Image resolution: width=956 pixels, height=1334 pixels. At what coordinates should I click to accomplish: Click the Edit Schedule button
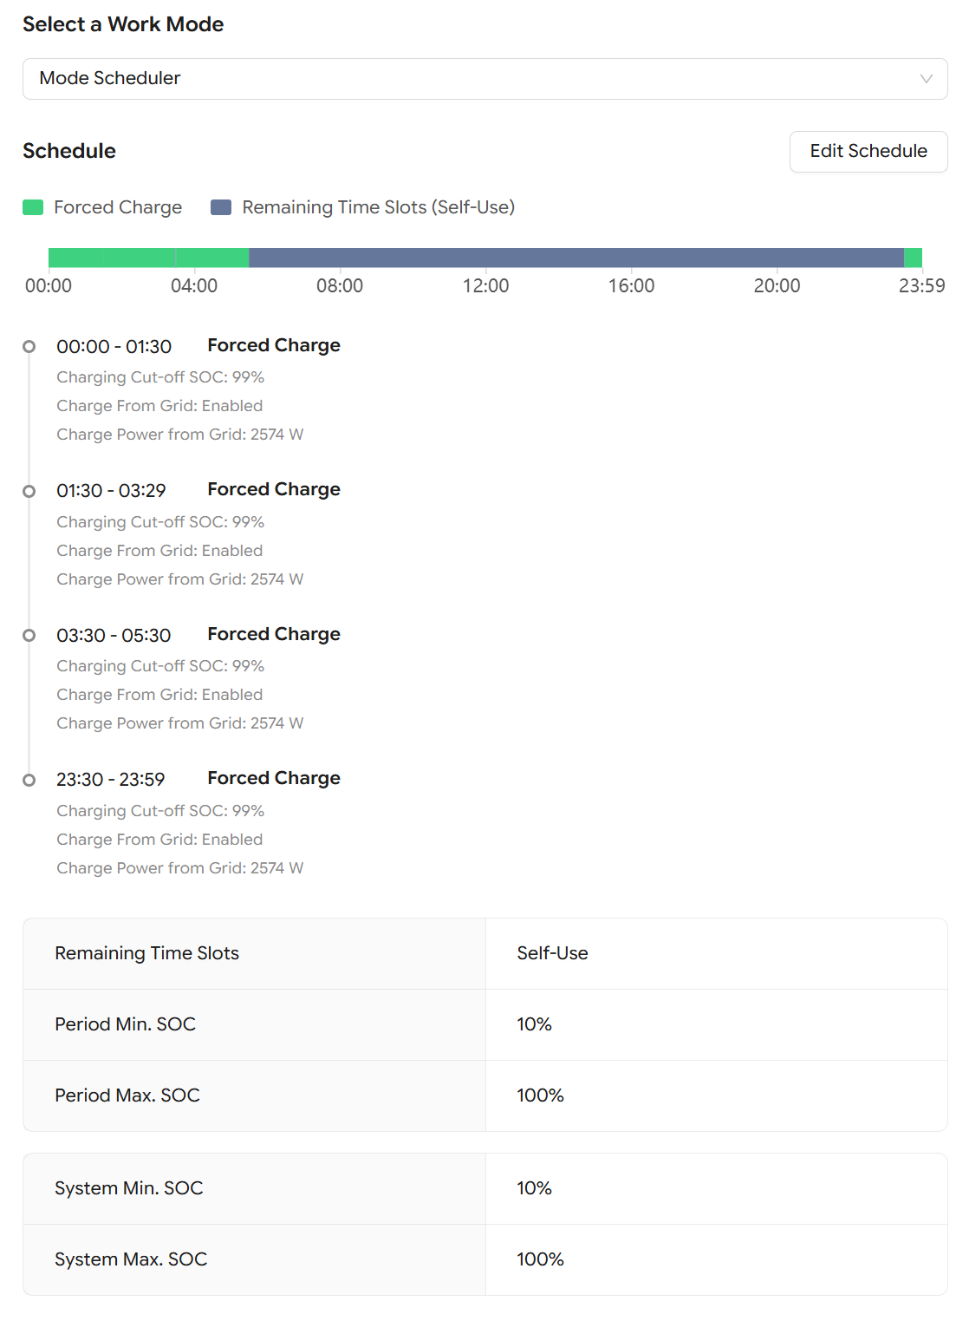(x=868, y=152)
